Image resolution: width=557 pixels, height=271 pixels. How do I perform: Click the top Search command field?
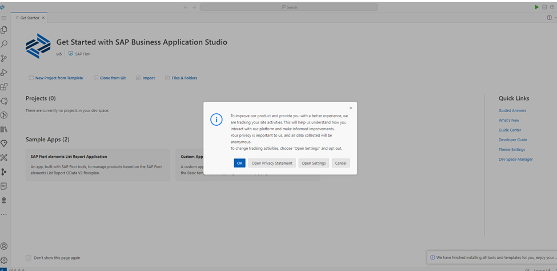[289, 7]
